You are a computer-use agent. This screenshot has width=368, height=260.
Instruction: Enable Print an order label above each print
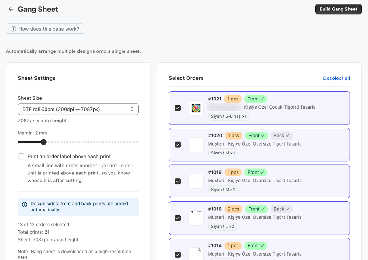coord(21,156)
